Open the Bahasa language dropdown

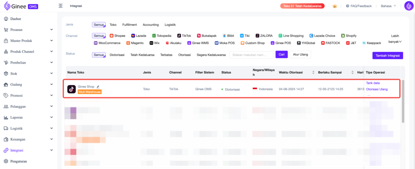[x=388, y=6]
